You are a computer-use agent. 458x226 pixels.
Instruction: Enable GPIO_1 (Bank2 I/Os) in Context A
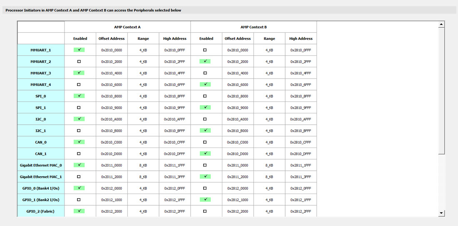point(79,200)
